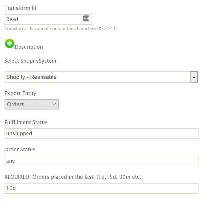215x203 pixels.
Task: Click the autofill icon in Transform Id field
Action: point(86,19)
